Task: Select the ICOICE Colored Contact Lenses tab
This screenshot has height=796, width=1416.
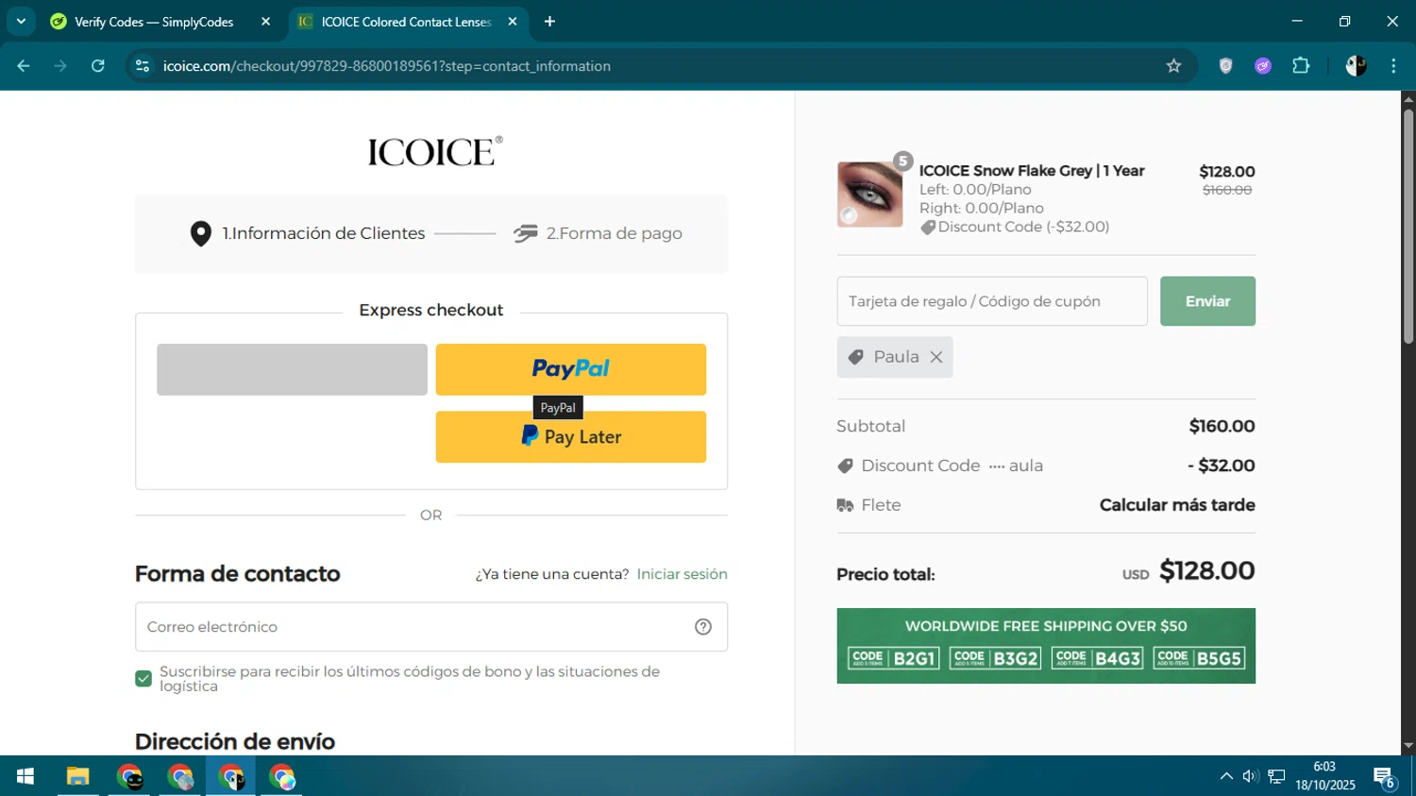Action: point(406,22)
